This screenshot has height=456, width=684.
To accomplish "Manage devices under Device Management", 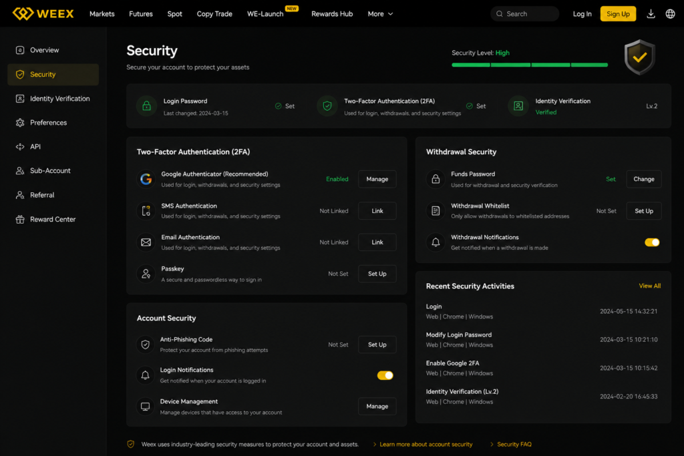I will 377,407.
